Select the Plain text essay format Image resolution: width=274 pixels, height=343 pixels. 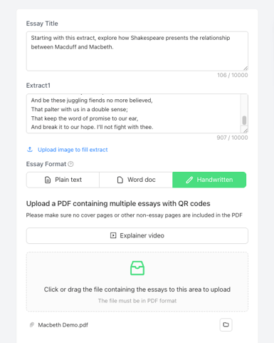coord(63,180)
